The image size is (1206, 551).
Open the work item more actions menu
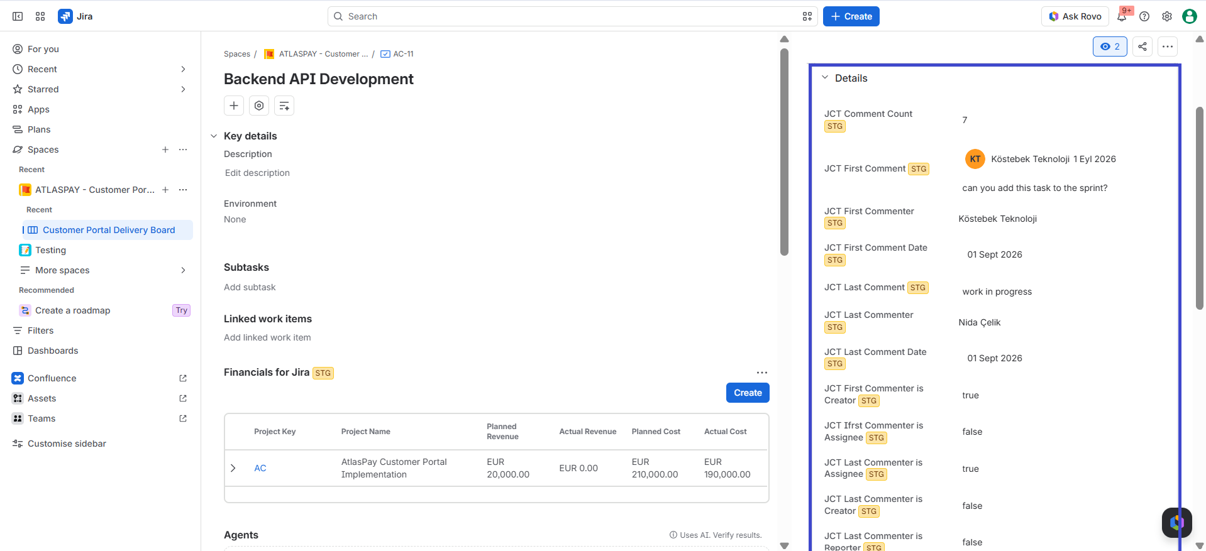(x=1168, y=46)
